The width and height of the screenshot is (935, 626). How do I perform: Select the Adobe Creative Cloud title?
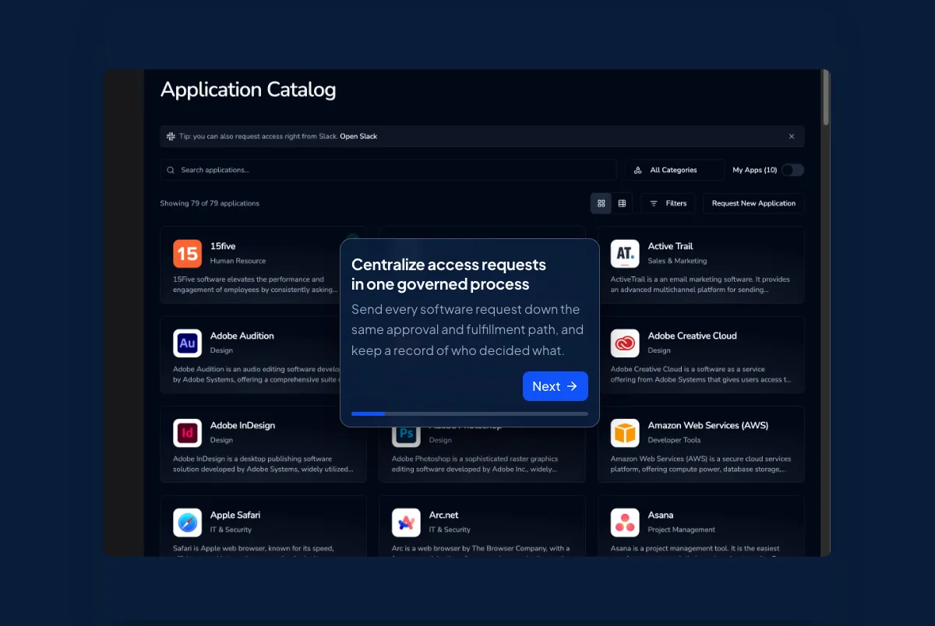pos(692,336)
